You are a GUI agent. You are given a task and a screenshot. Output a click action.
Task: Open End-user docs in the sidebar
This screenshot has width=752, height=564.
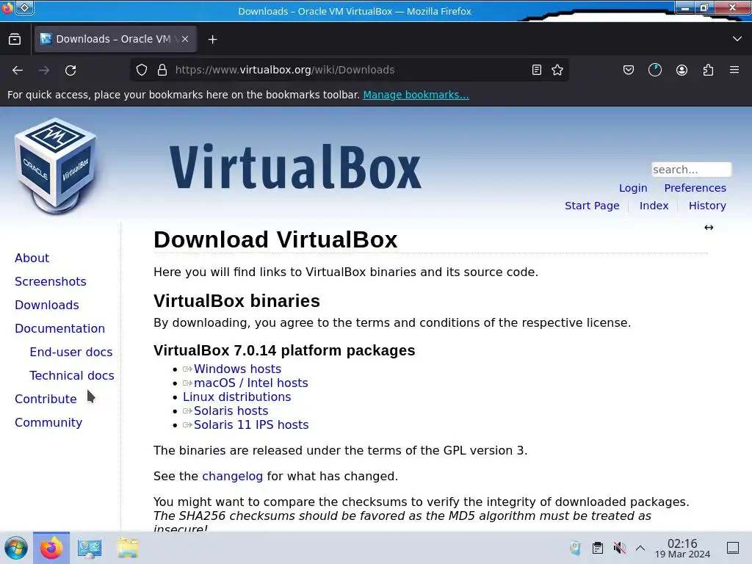[x=71, y=352]
